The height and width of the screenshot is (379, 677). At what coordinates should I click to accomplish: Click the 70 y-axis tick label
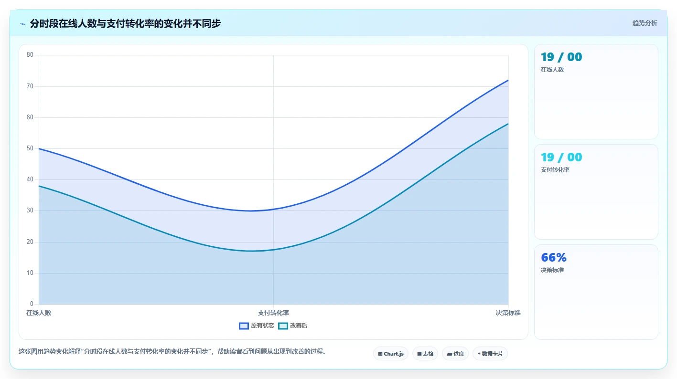click(30, 86)
